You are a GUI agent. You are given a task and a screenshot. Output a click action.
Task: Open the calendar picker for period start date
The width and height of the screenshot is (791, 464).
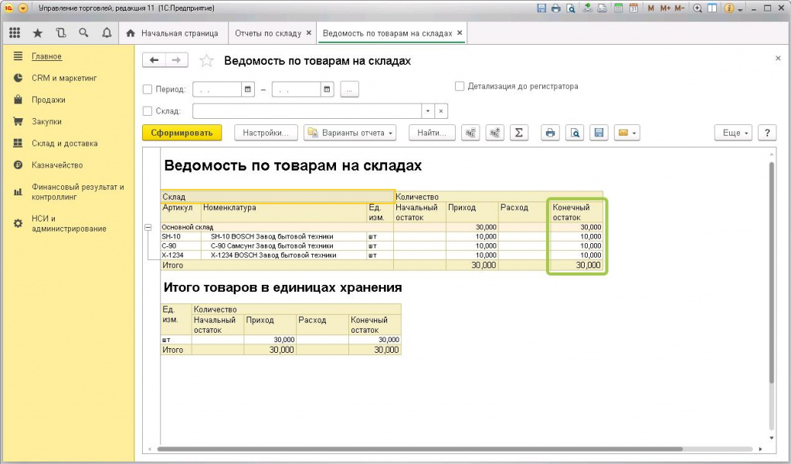[x=248, y=90]
